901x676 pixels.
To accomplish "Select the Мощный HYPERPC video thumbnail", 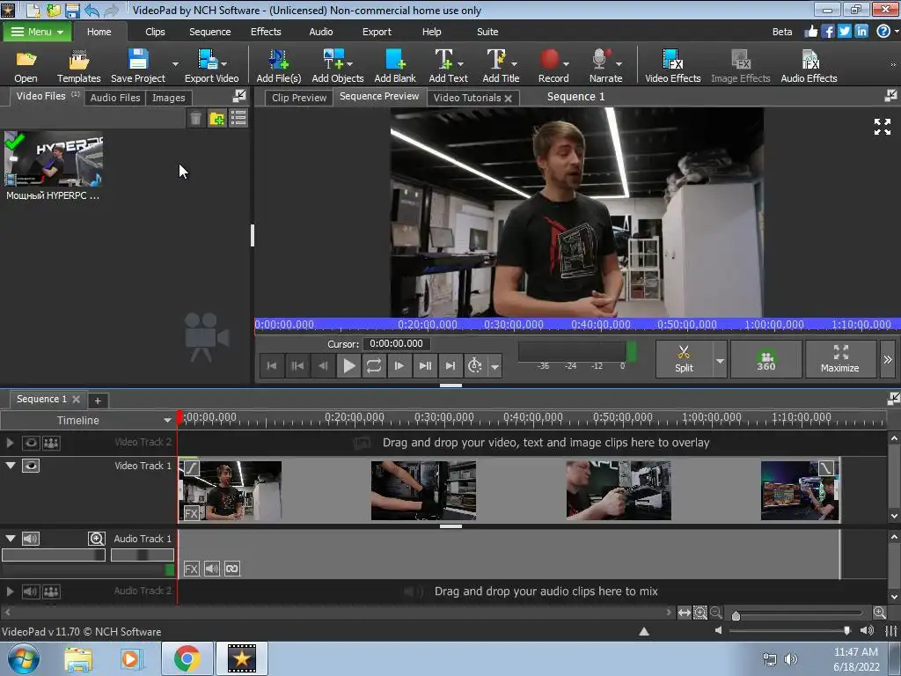I will (x=53, y=158).
